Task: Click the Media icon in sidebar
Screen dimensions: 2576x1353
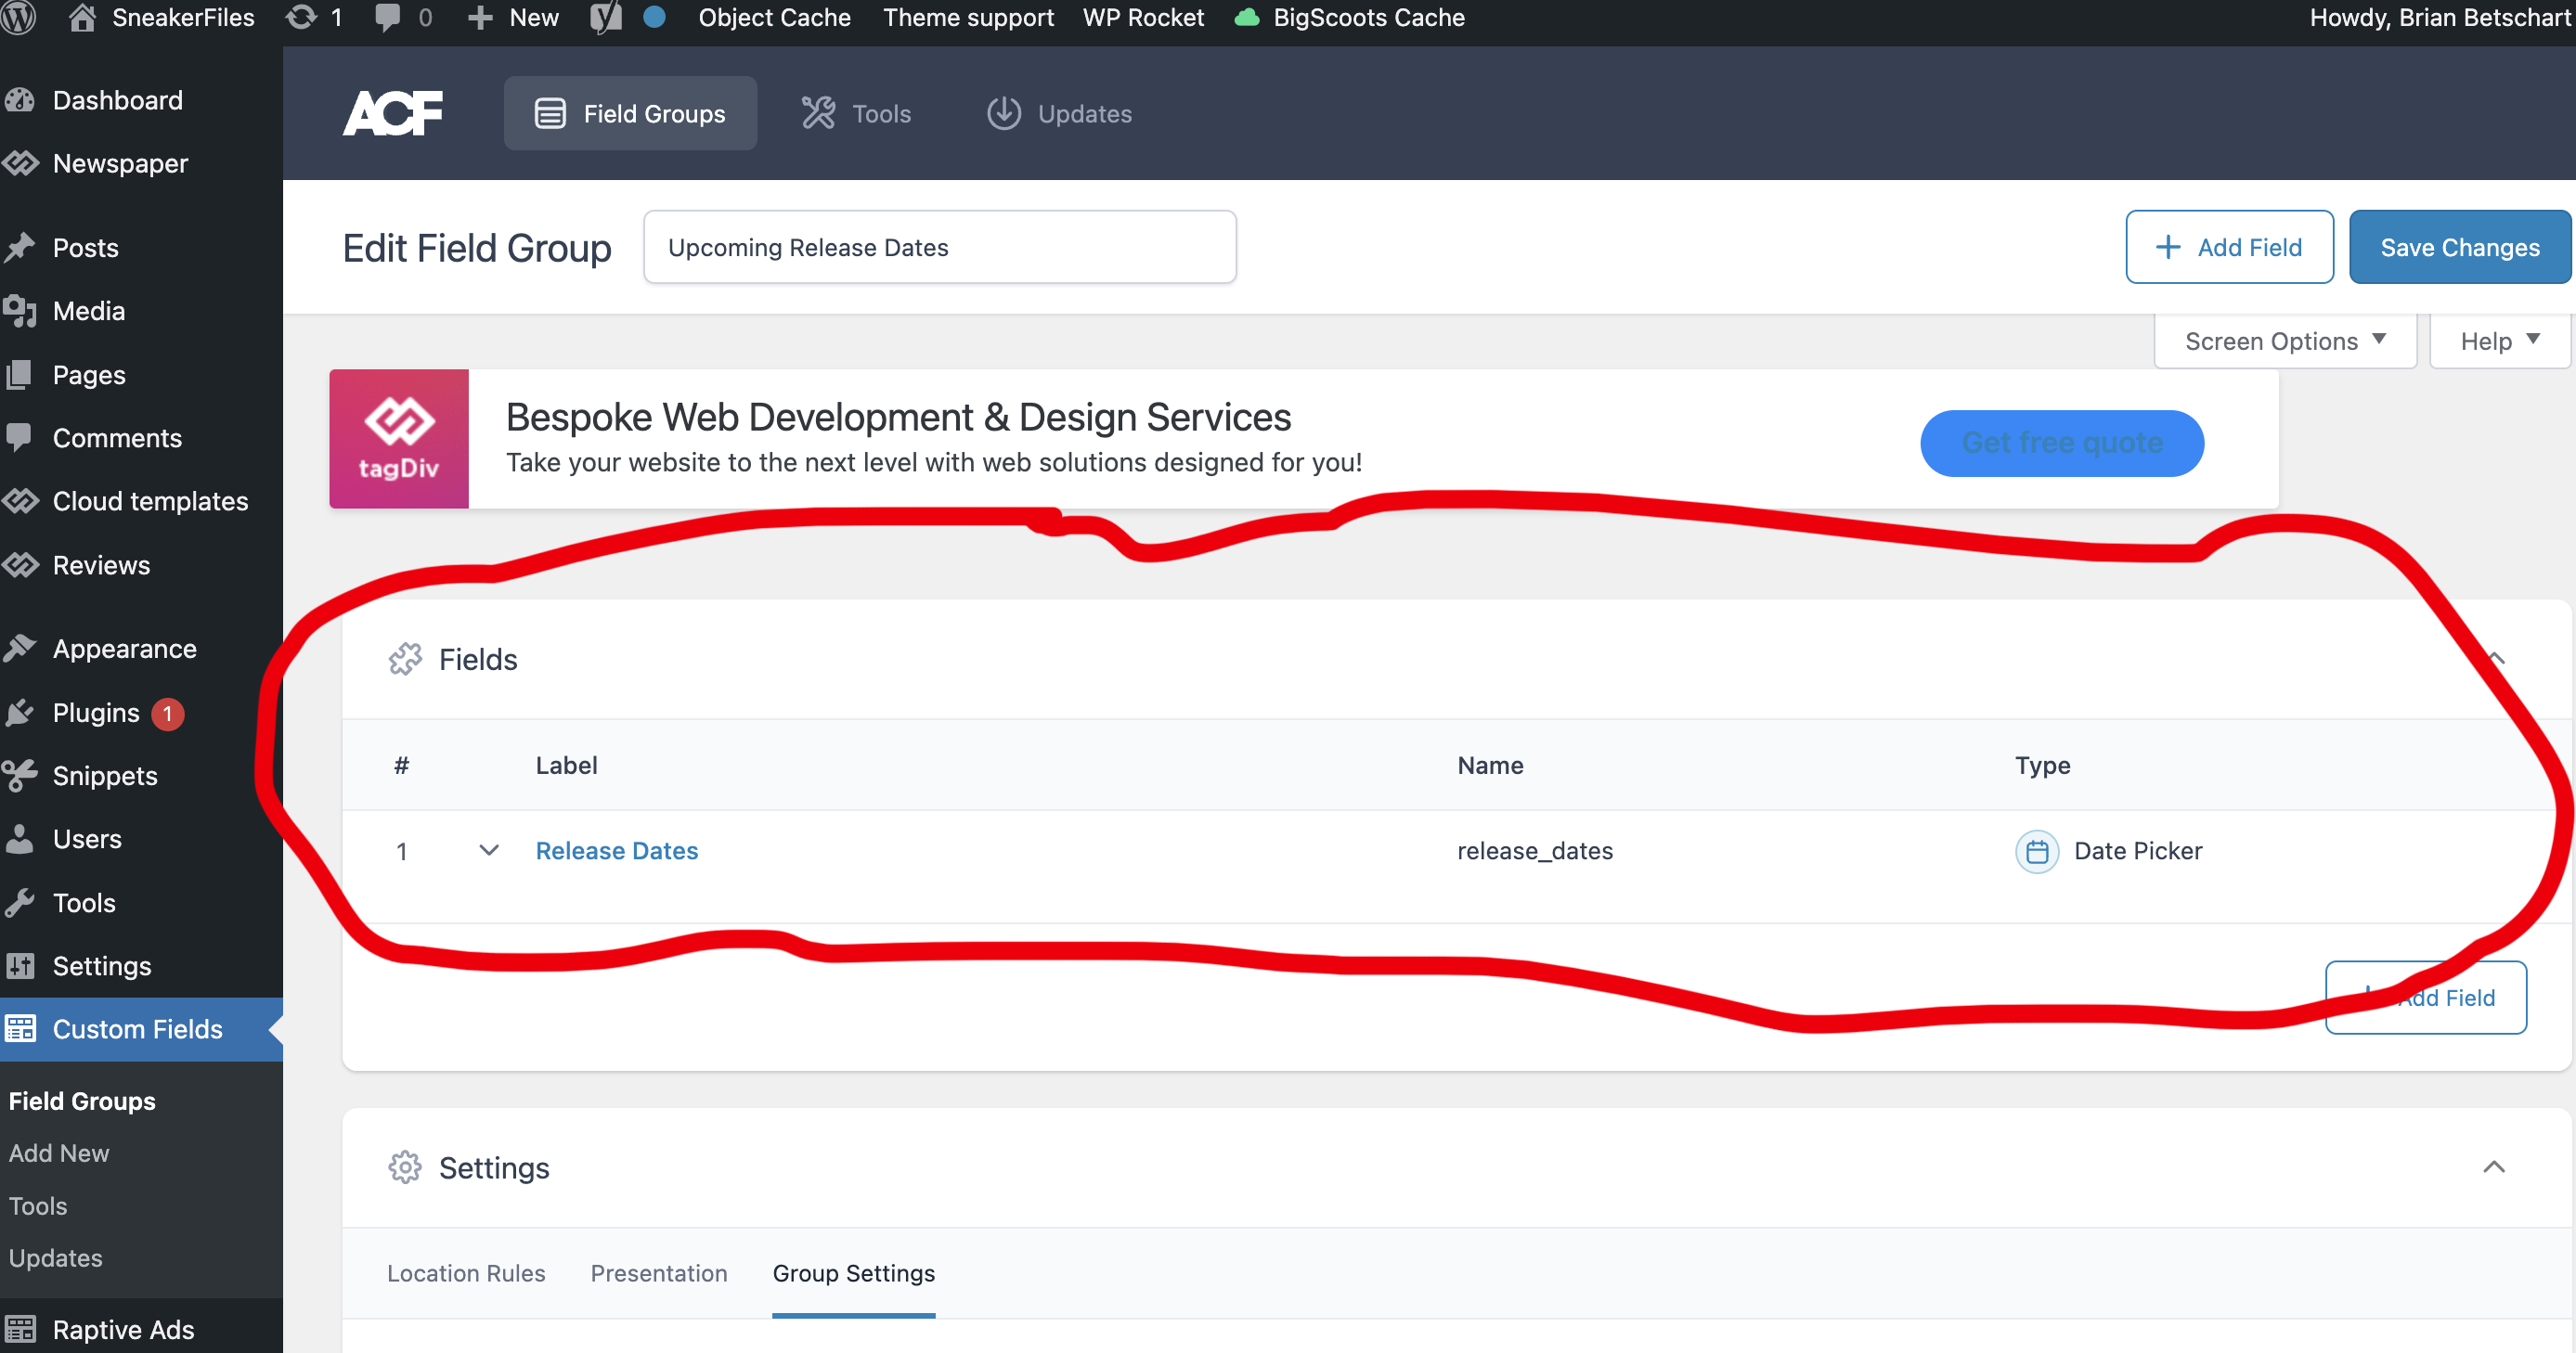Action: [x=20, y=311]
